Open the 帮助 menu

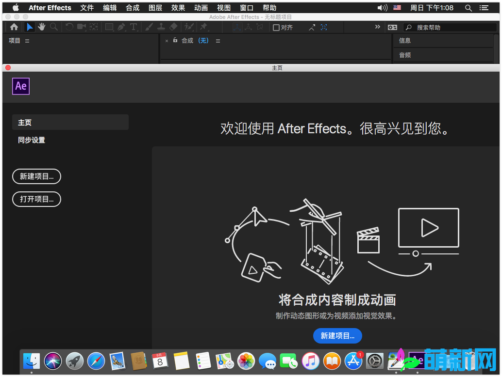[269, 8]
